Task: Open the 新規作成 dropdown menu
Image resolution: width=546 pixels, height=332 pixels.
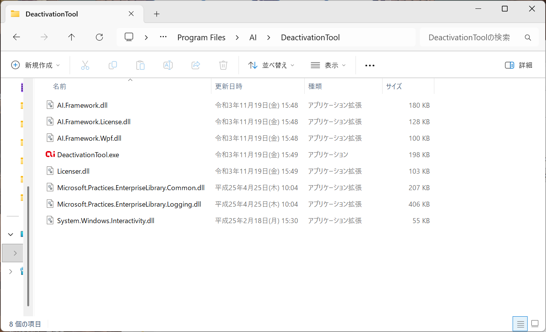Action: [x=36, y=65]
